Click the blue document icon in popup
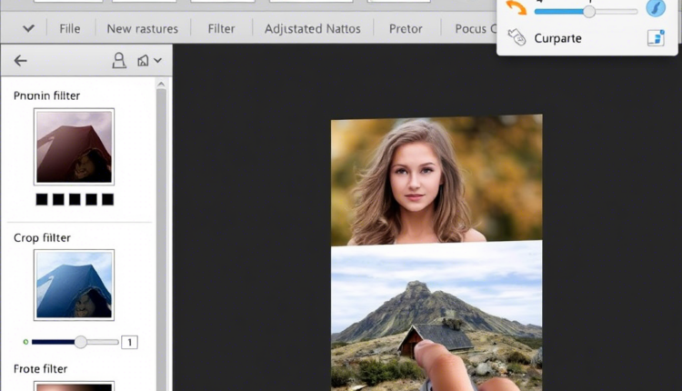 point(655,38)
